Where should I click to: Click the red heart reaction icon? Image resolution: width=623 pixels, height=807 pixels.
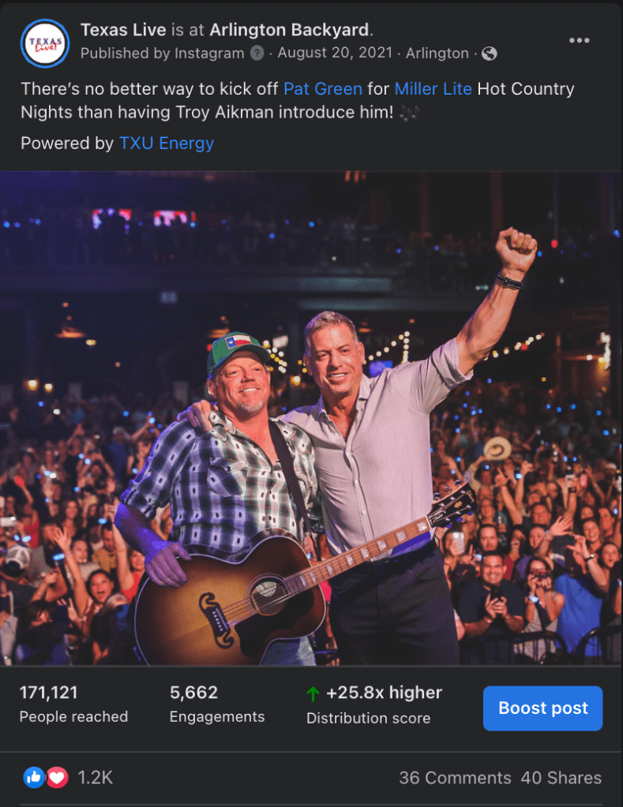(x=57, y=778)
